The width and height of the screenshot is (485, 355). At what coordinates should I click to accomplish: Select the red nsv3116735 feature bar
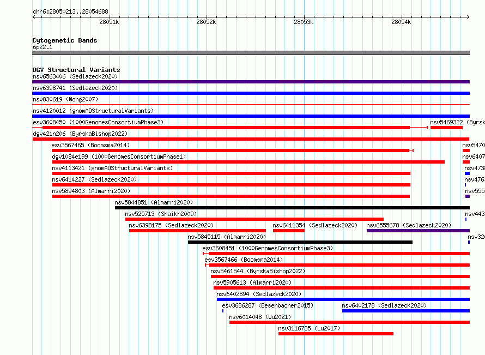click(336, 334)
